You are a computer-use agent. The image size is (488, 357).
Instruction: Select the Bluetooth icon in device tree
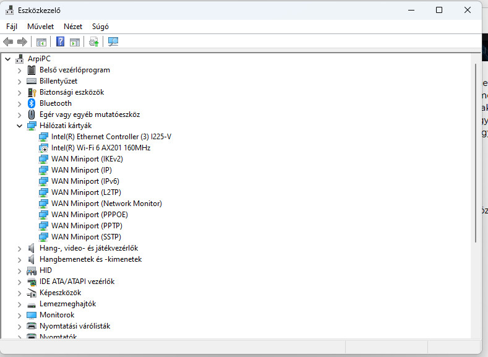pos(32,103)
